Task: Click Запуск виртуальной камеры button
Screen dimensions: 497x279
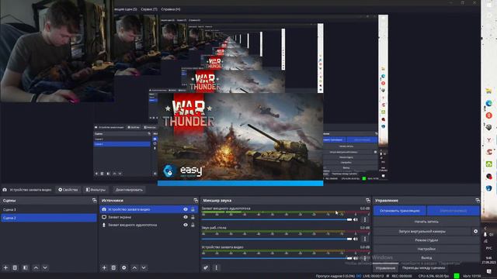Action: (x=422, y=231)
